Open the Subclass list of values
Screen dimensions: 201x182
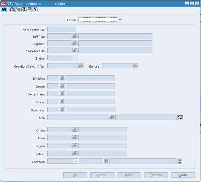point(62,110)
